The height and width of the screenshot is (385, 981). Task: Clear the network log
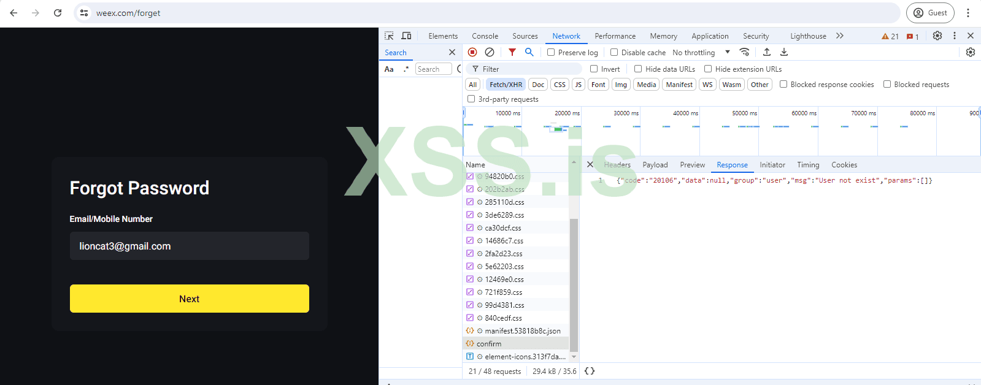click(490, 52)
